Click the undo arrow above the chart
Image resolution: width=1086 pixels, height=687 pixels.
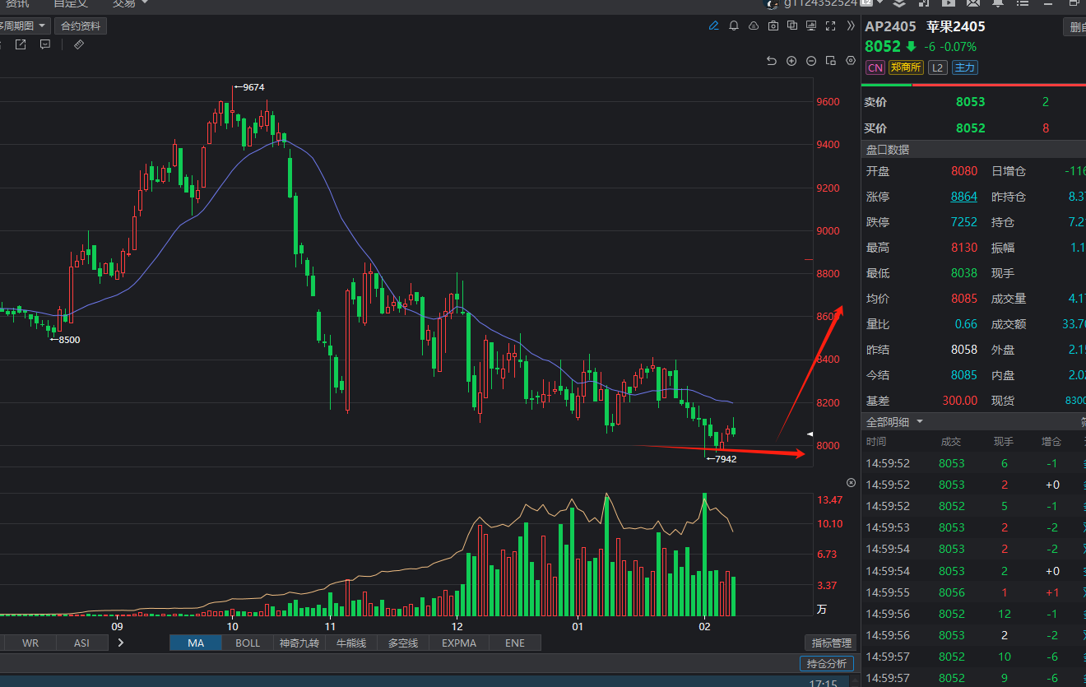[771, 61]
